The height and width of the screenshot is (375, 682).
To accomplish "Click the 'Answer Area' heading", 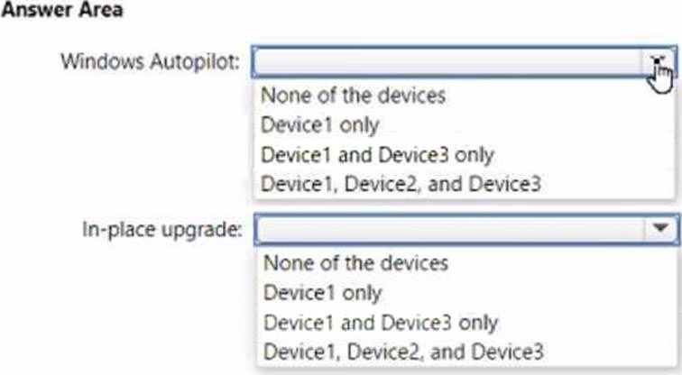I will pos(62,11).
